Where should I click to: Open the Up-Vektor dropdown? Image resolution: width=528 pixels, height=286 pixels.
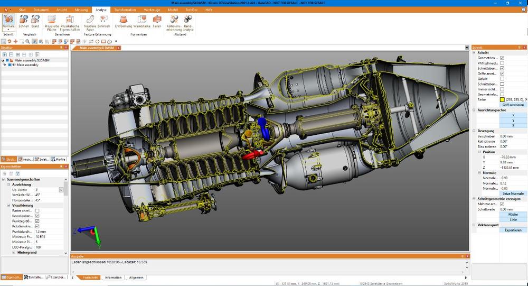point(61,190)
